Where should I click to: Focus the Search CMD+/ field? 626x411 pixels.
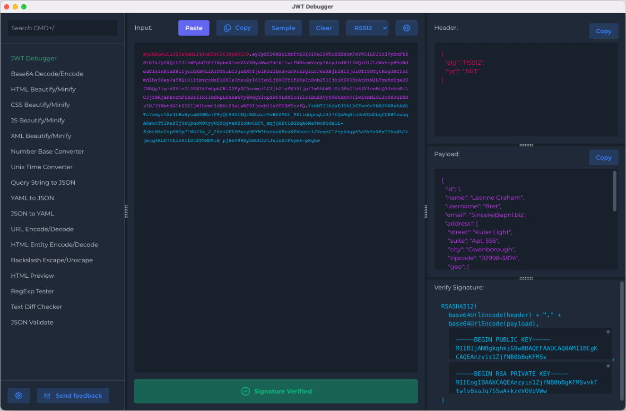(x=62, y=28)
